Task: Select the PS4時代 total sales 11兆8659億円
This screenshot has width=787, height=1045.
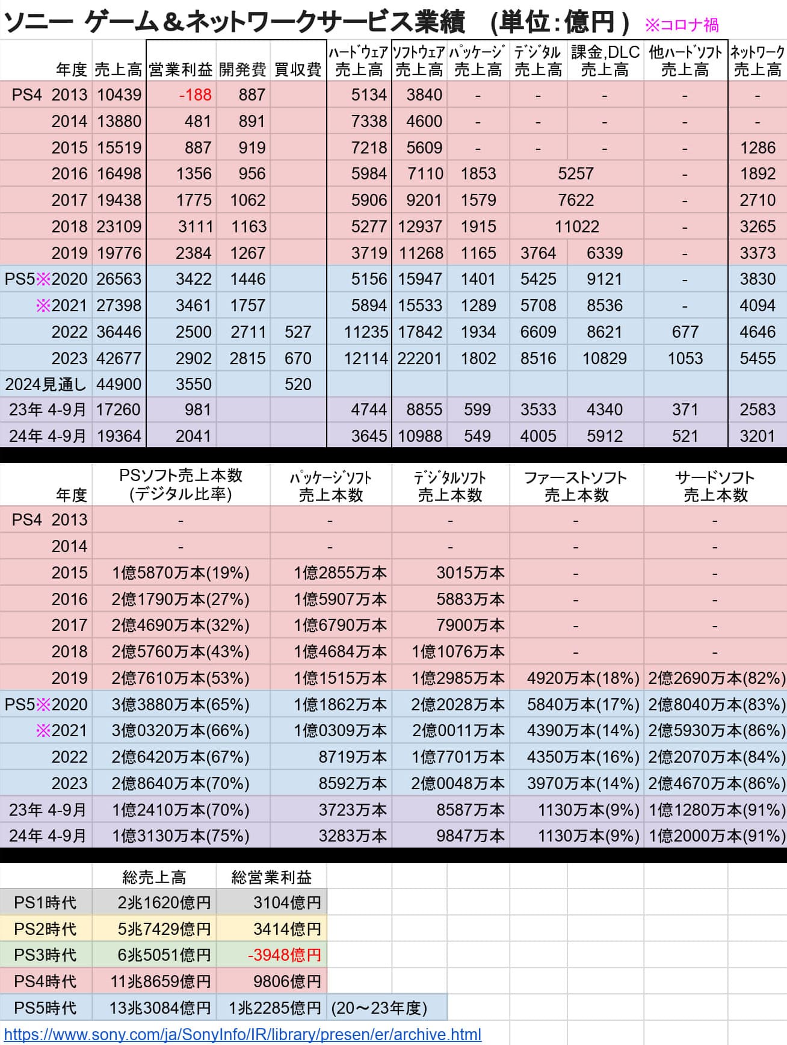Action: (x=160, y=982)
